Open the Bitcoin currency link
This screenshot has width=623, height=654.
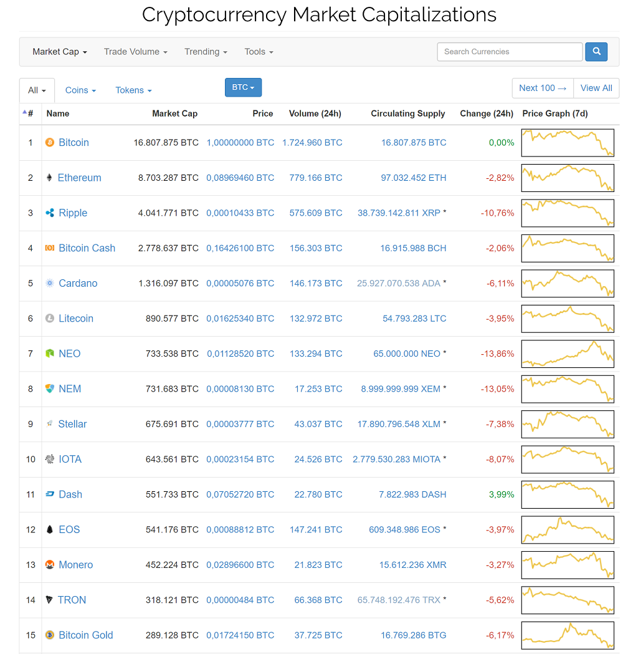[74, 143]
